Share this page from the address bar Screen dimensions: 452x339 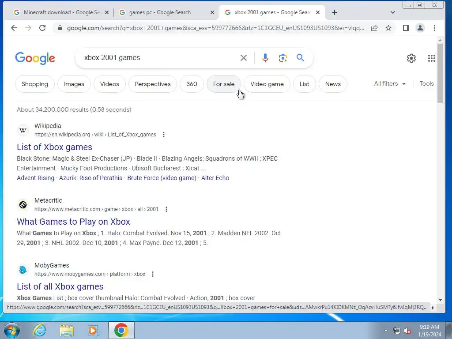tap(374, 28)
